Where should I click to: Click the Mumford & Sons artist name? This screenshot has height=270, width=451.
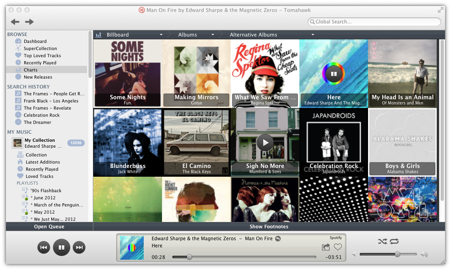(265, 172)
